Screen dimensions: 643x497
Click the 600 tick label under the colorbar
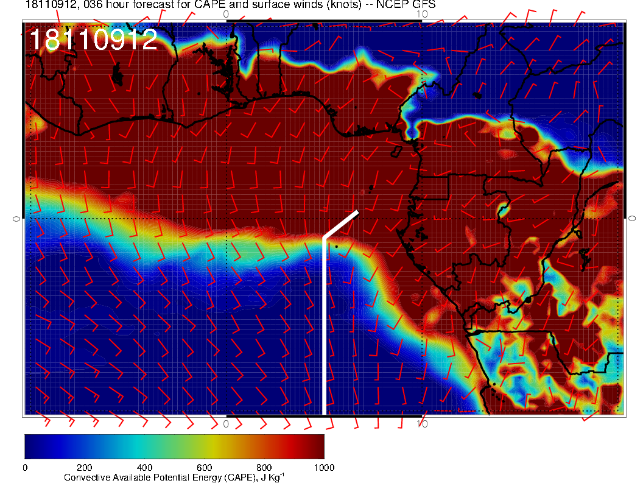tap(204, 468)
